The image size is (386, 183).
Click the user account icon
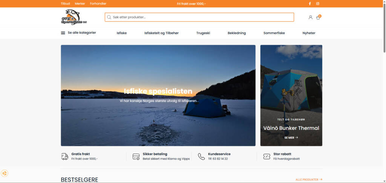[x=310, y=17]
